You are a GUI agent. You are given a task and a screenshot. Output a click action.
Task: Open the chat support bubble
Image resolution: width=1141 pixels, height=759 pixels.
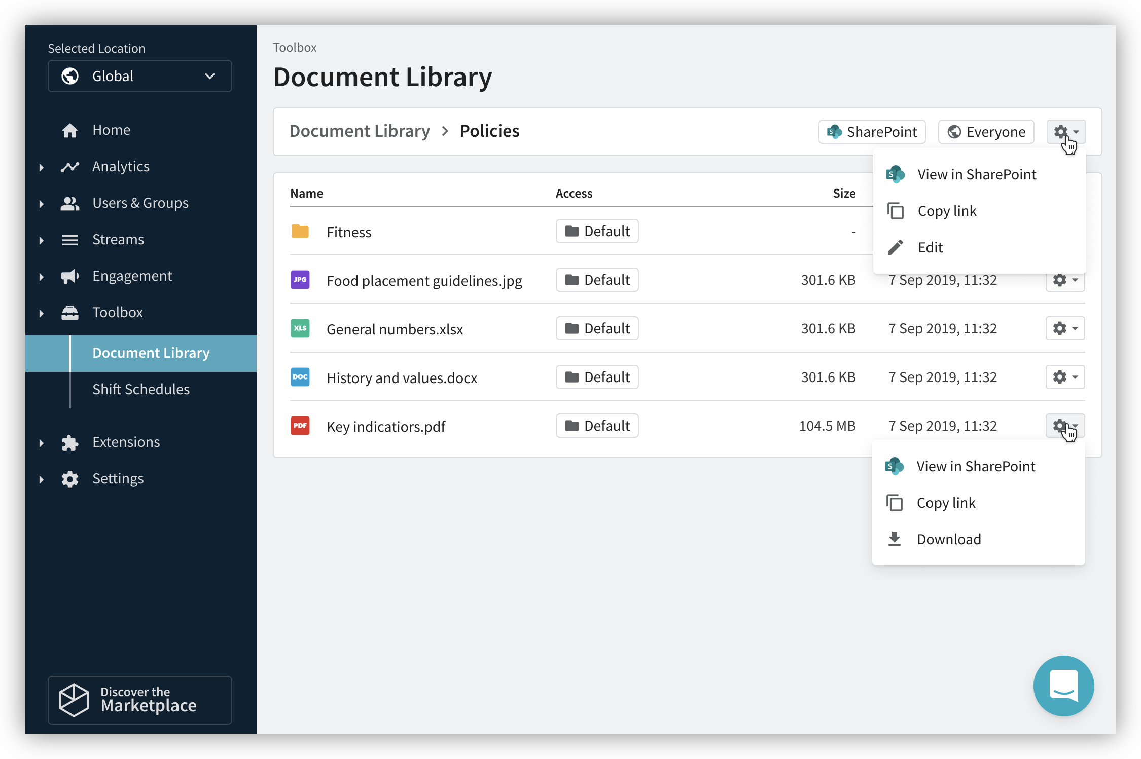click(x=1063, y=686)
